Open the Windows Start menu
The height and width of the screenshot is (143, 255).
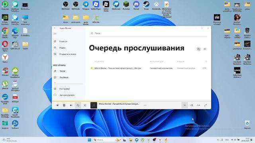(89, 140)
